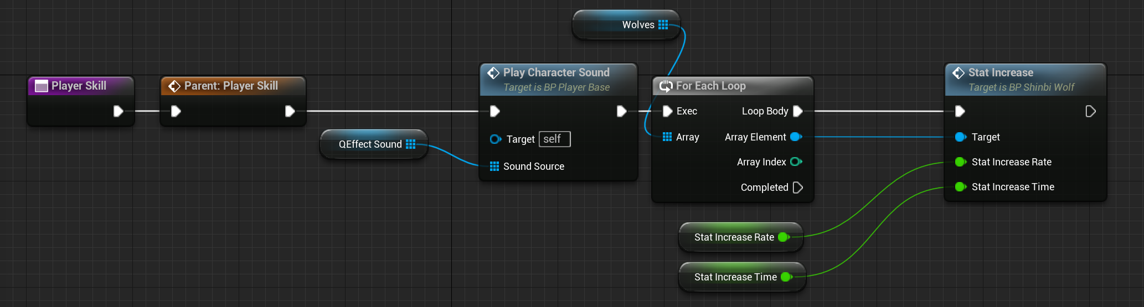This screenshot has height=307, width=1144.
Task: Click the 'Completed' label
Action: [764, 187]
